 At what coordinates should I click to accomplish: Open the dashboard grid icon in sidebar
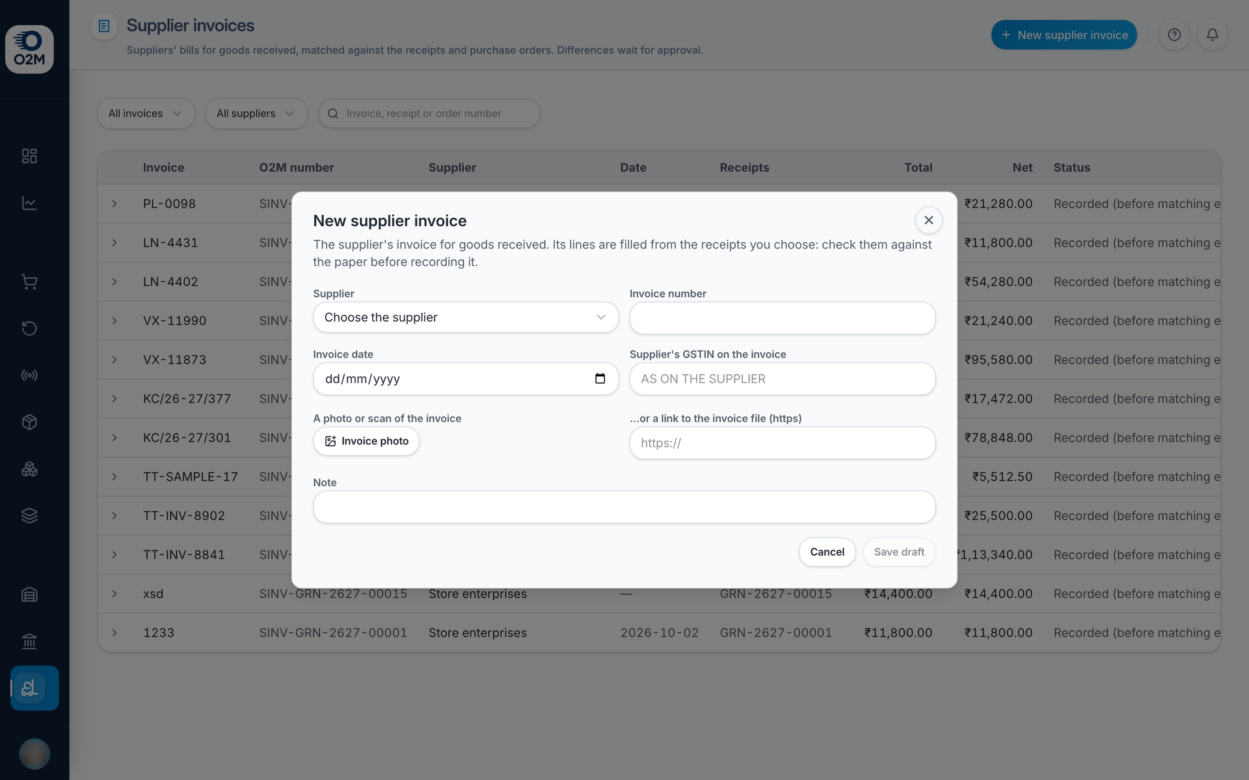tap(29, 156)
